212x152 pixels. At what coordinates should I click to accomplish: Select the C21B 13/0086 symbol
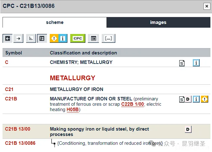[20, 143]
